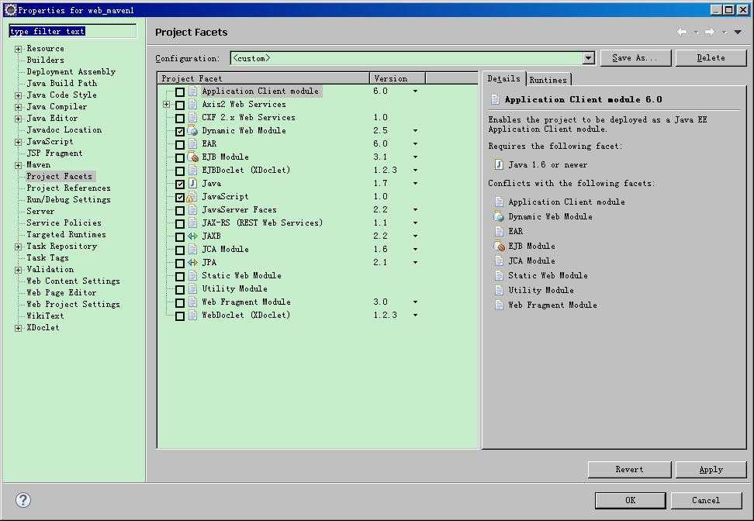The width and height of the screenshot is (754, 521).
Task: Confirm with the OK button
Action: (x=631, y=500)
